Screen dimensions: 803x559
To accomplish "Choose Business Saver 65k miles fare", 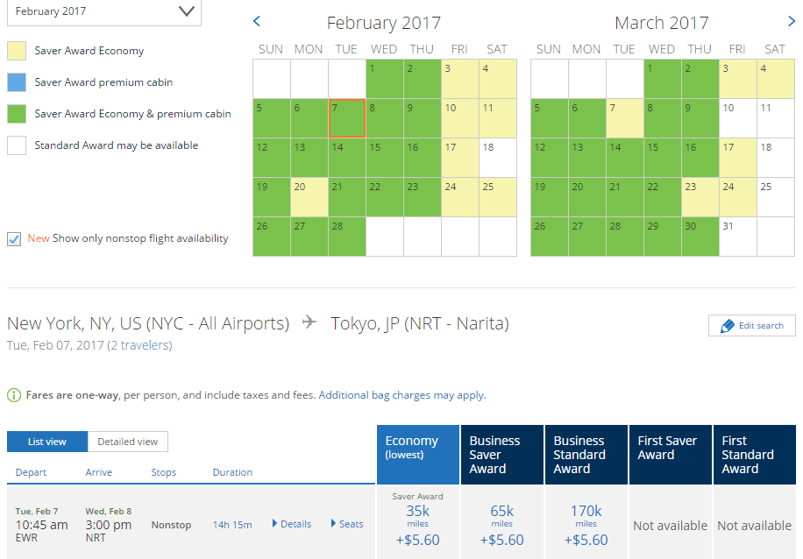I will click(502, 523).
